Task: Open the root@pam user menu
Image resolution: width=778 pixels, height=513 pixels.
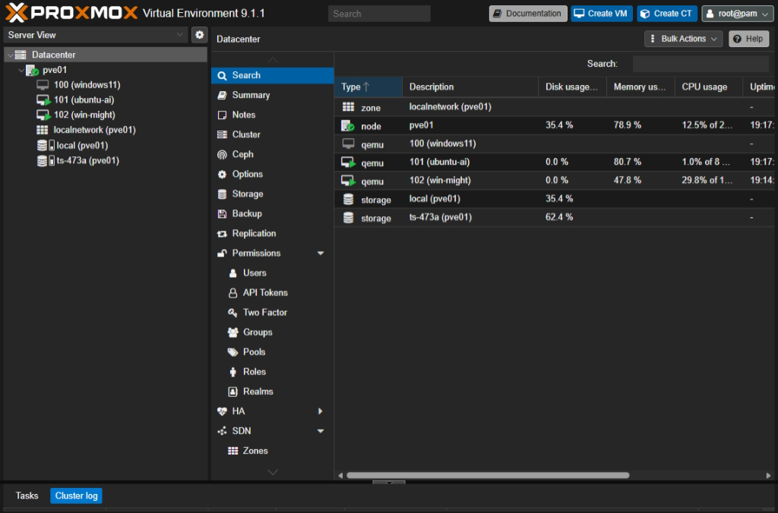Action: (737, 14)
